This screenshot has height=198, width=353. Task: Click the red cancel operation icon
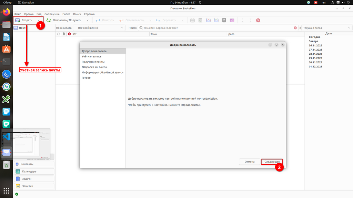[x=258, y=20]
